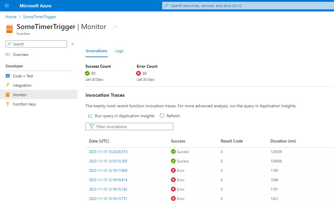Click duration value 1096
This screenshot has width=334, height=204.
(x=274, y=180)
